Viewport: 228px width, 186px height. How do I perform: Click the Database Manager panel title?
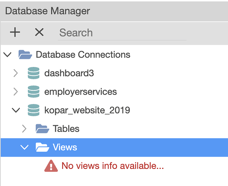47,11
